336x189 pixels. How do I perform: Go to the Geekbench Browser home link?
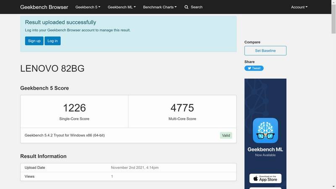click(x=44, y=7)
